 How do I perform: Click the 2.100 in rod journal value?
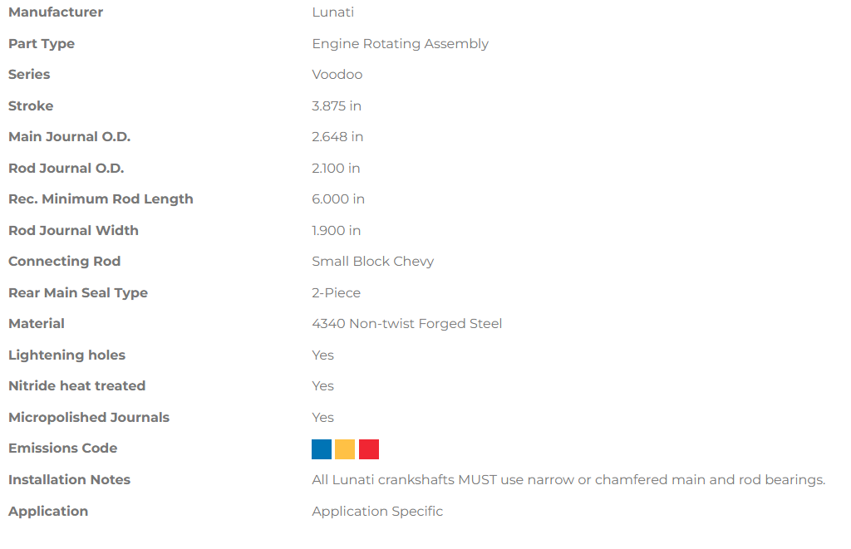[x=336, y=168]
